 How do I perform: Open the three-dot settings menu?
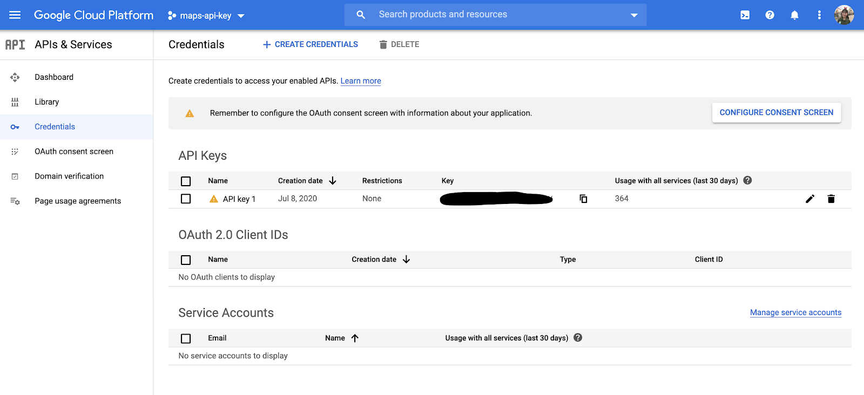point(819,15)
